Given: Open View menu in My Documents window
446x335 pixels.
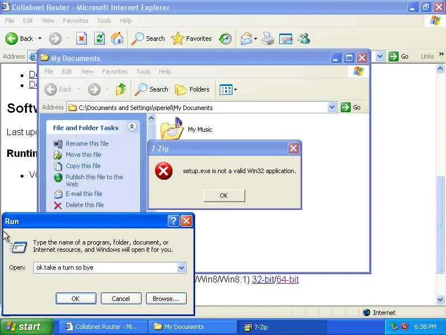Looking at the screenshot, I should point(87,71).
